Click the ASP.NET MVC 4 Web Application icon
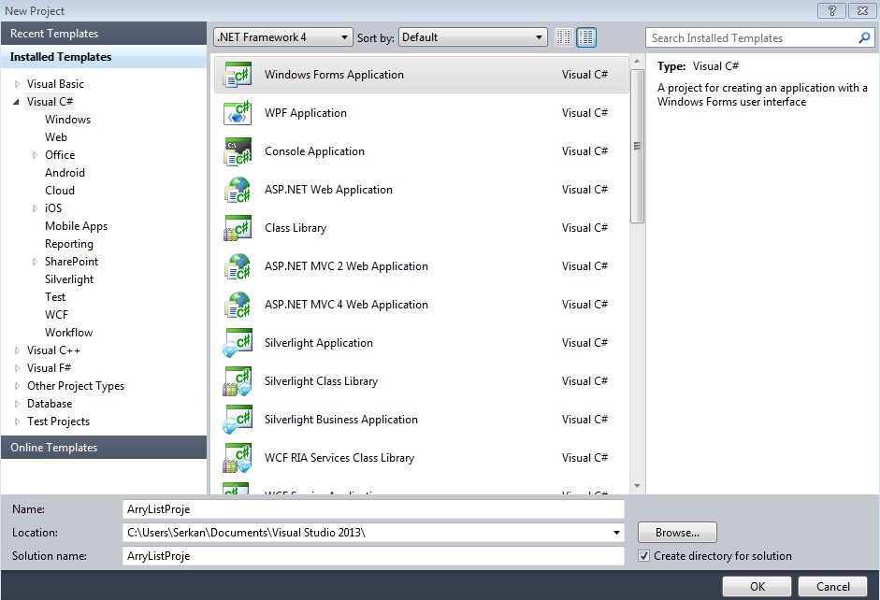The height and width of the screenshot is (600, 880). point(237,305)
